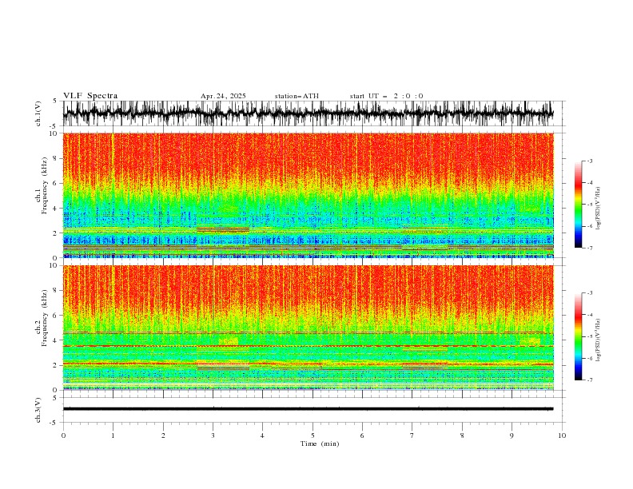The width and height of the screenshot is (633, 489).
Task: Click the "-3" label on the ch.1 color bar
Action: tap(589, 161)
